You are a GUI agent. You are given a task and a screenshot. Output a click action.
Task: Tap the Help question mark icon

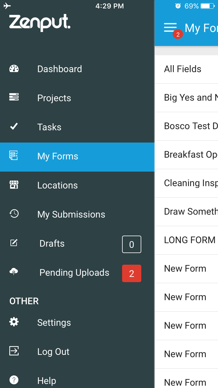click(14, 380)
